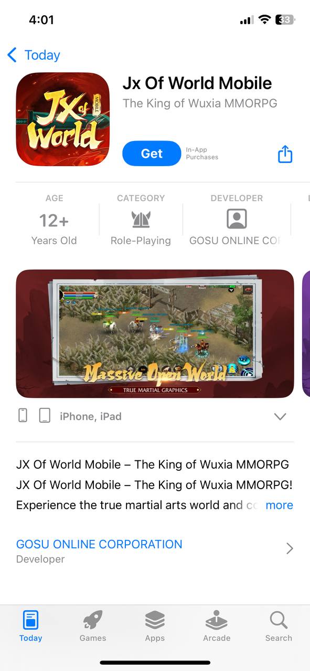
Task: Tap the Jx Of World app icon
Action: coord(63,120)
